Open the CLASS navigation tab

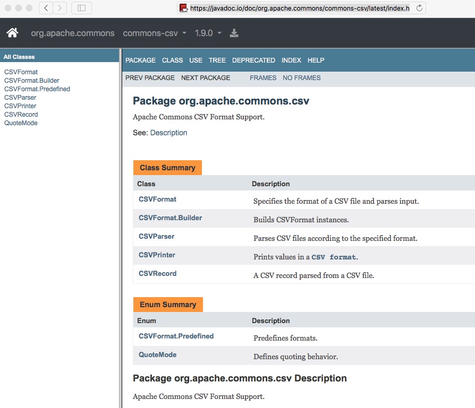[172, 60]
